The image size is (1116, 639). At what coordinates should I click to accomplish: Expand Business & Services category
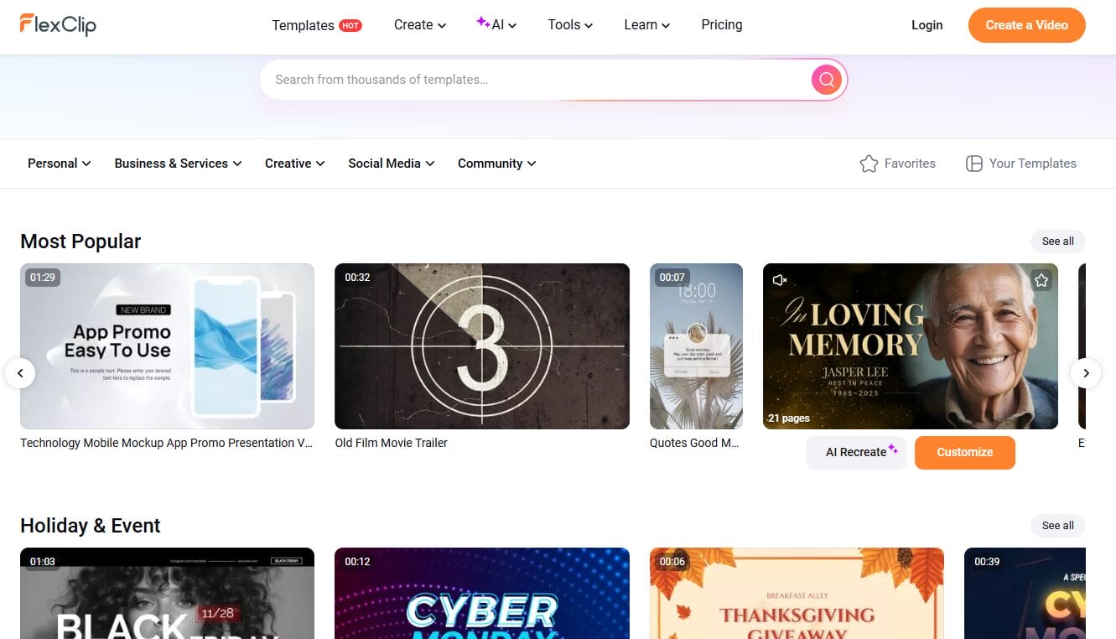tap(178, 164)
